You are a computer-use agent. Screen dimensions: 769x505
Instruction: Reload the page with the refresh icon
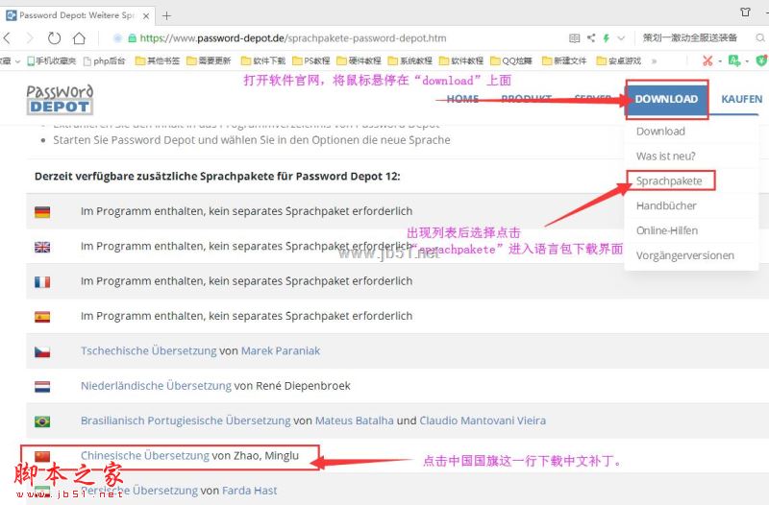54,37
